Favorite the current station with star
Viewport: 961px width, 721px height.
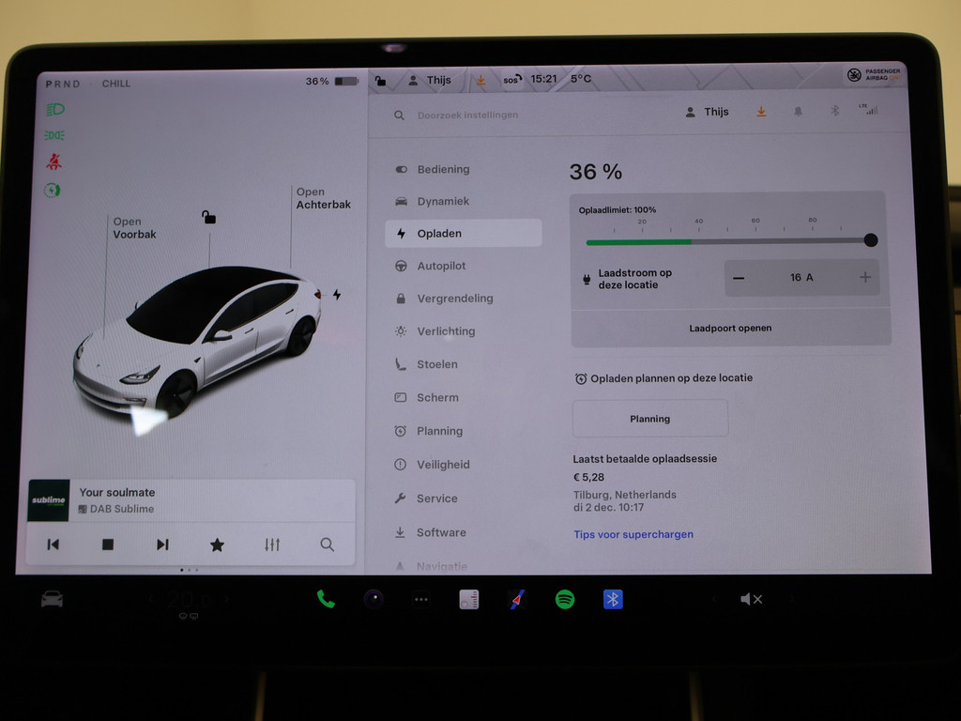[217, 545]
